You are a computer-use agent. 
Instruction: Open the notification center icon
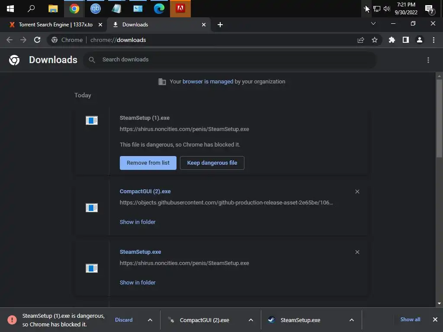click(430, 10)
